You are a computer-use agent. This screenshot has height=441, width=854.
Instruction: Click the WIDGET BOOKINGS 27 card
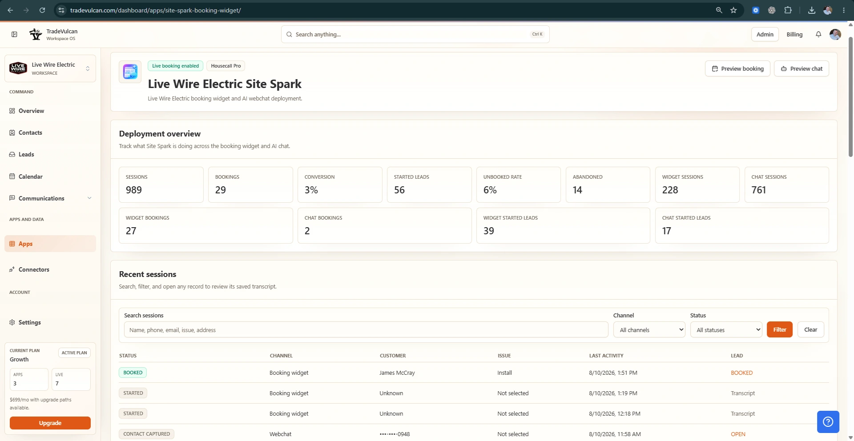(206, 225)
